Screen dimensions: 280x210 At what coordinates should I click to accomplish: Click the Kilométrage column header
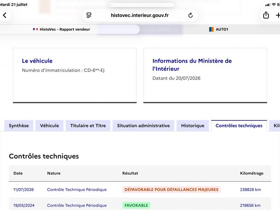click(252, 173)
